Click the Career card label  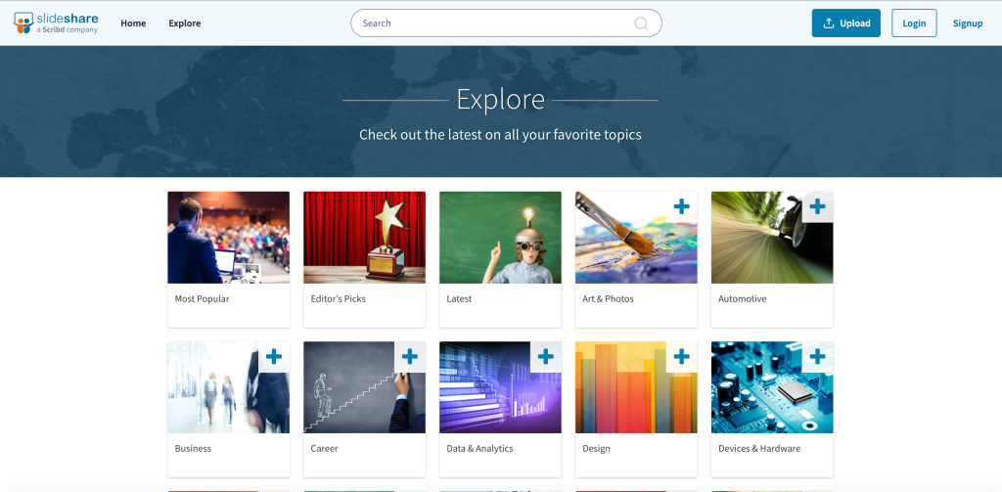pyautogui.click(x=324, y=449)
